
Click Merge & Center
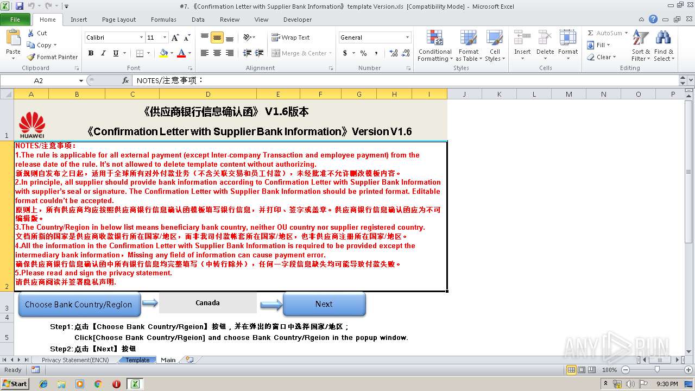pos(299,53)
